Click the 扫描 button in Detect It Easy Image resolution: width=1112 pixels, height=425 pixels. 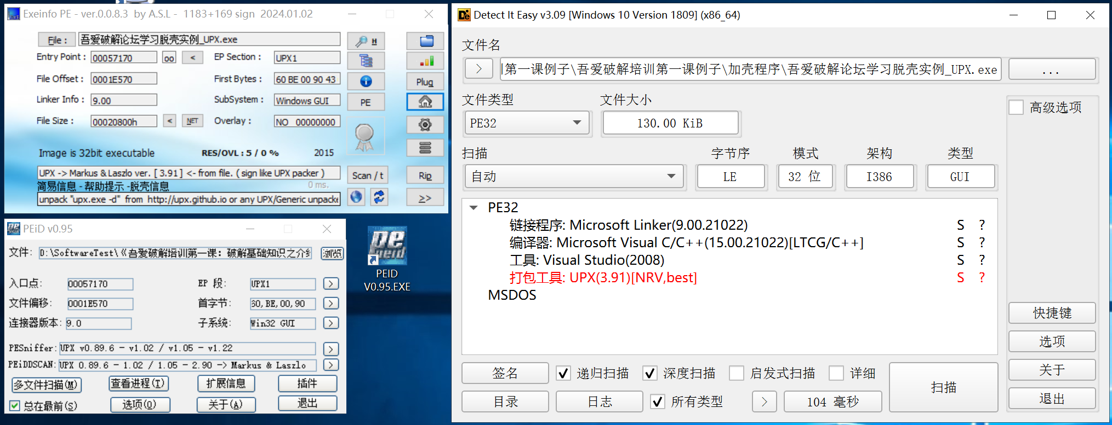[x=943, y=387]
